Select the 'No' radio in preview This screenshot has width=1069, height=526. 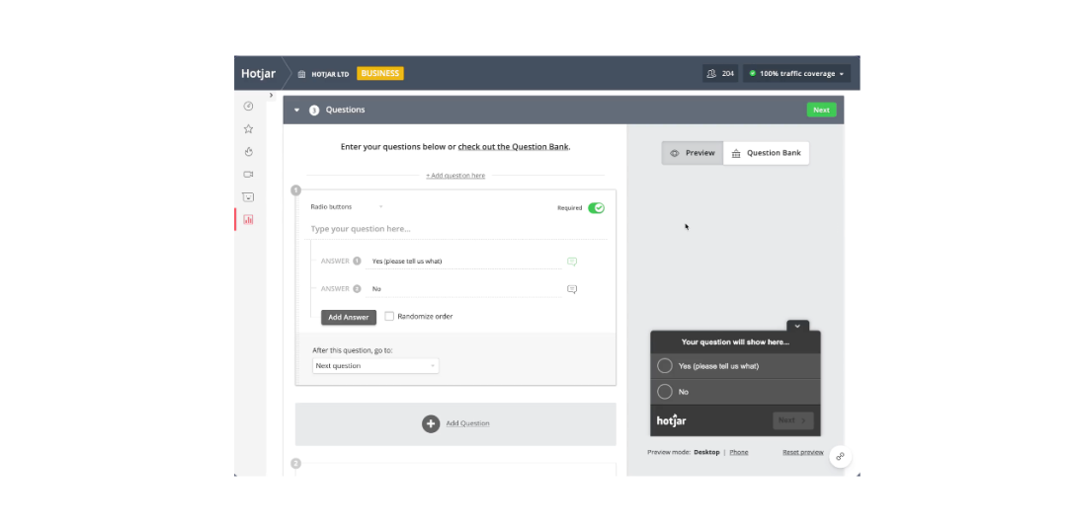pos(665,392)
